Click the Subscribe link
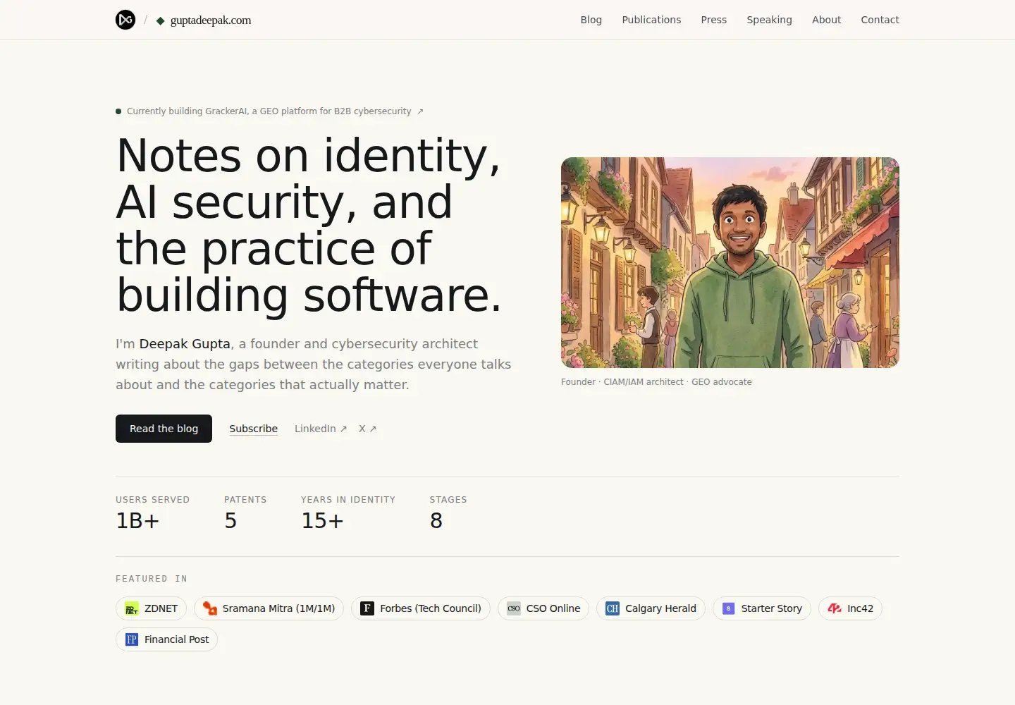This screenshot has height=705, width=1015. point(253,429)
